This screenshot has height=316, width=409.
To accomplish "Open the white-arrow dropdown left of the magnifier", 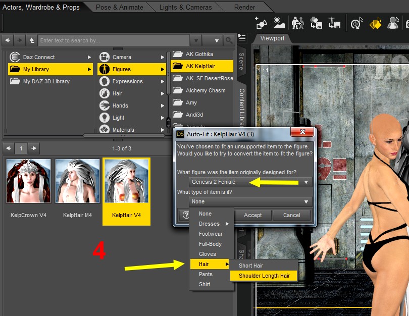I will [x=217, y=41].
